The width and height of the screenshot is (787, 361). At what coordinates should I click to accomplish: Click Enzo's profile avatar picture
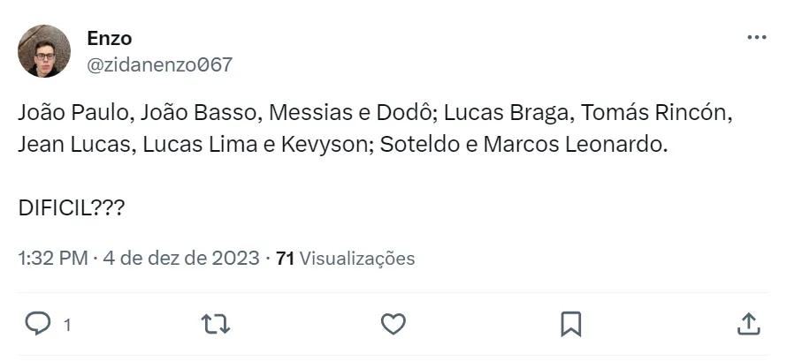coord(44,51)
